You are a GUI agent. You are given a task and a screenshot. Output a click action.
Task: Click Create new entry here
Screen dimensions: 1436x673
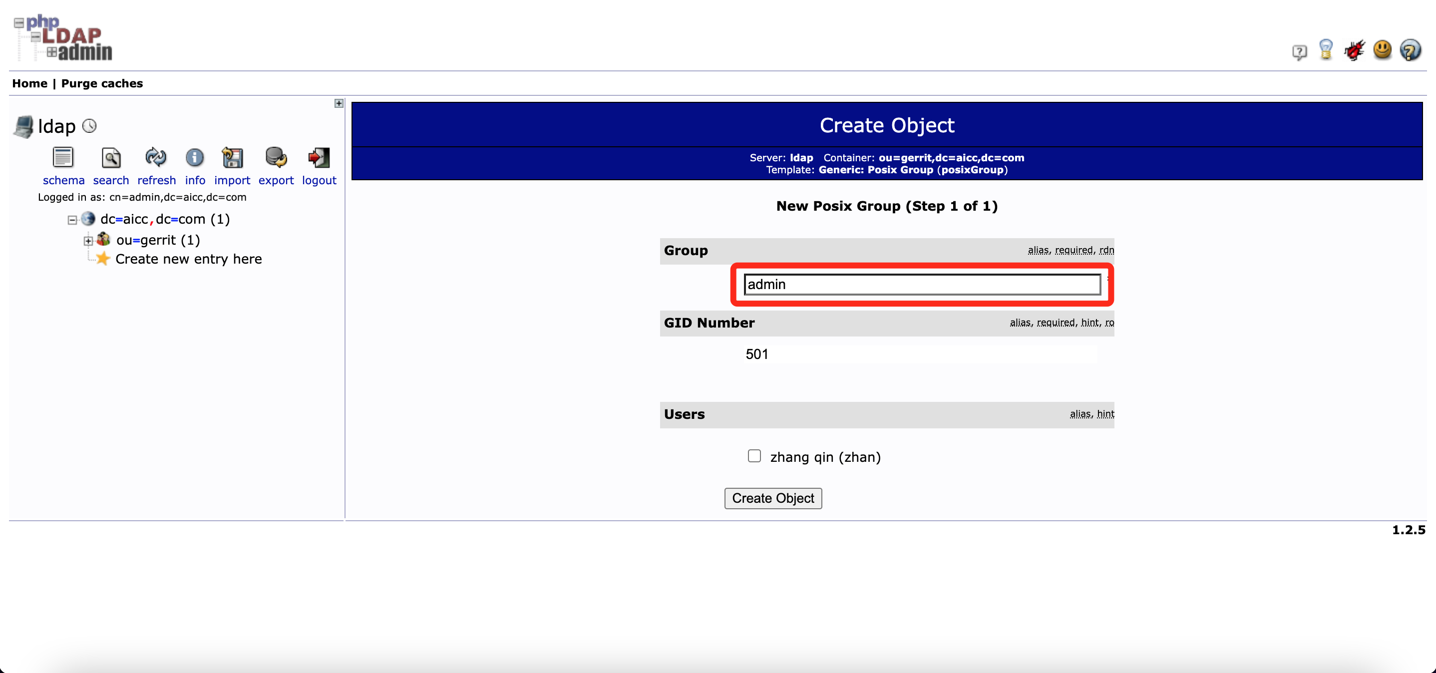(x=188, y=259)
